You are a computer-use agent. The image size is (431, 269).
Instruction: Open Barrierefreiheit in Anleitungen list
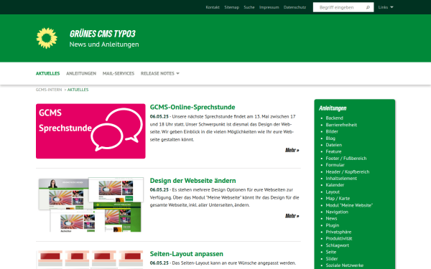[x=341, y=125]
